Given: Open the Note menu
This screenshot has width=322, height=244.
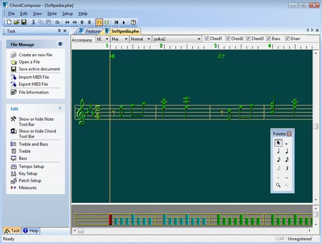Looking at the screenshot, I should pos(52,13).
